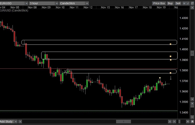This screenshot has width=195, height=125.
Task: Open the EUR/USD symbol dropdown
Action: click(27, 3)
